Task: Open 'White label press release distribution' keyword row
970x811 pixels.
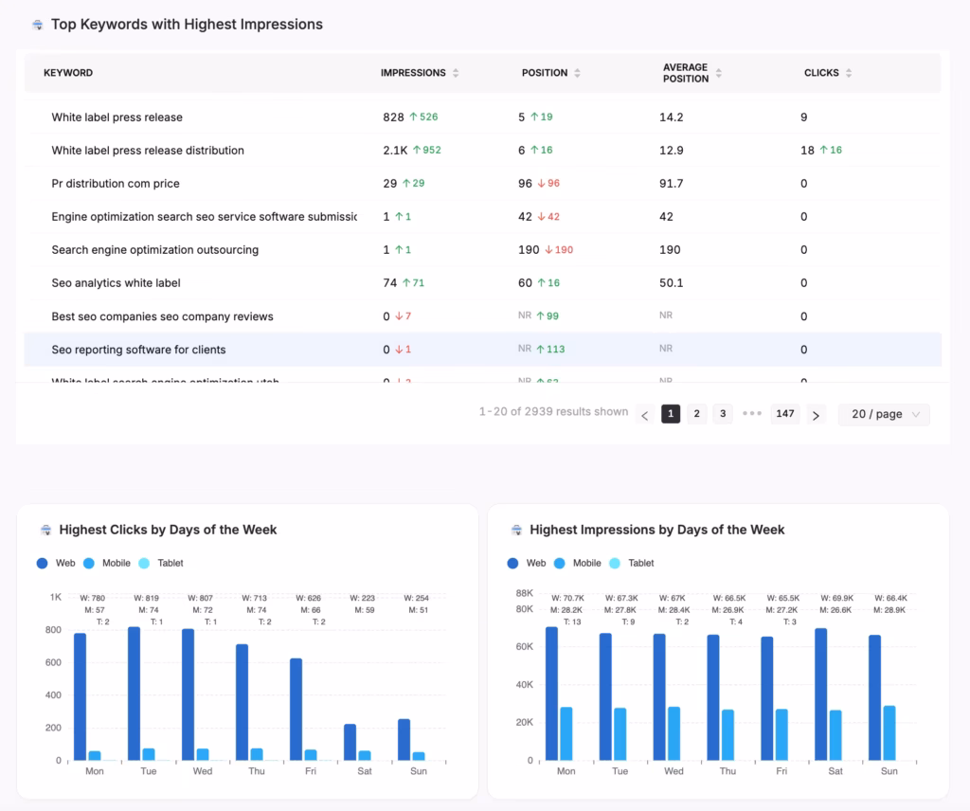Action: point(148,151)
